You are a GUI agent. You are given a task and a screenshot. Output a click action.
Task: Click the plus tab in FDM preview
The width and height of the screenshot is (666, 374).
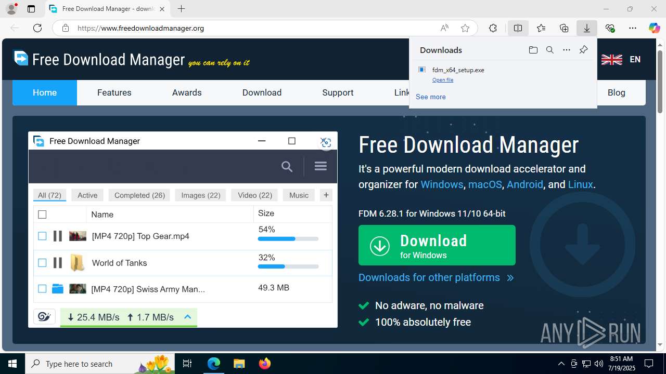tap(326, 195)
